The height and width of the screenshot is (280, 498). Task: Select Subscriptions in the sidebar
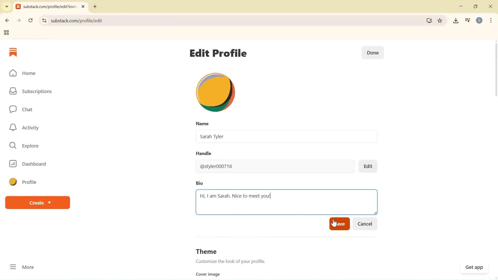pyautogui.click(x=37, y=91)
